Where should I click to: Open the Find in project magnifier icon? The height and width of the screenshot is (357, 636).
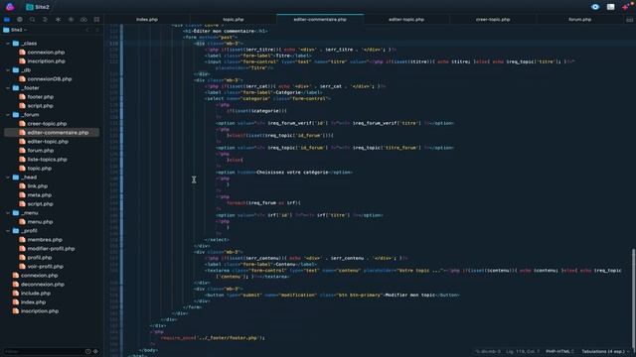[33, 20]
